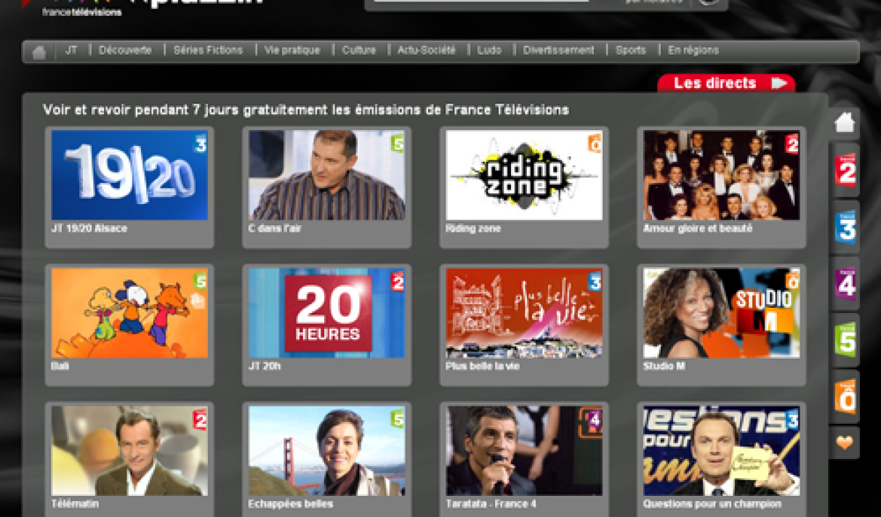Viewport: 881px width, 517px height.
Task: Open the JT 19/20 Alsace thumbnail
Action: pyautogui.click(x=129, y=176)
